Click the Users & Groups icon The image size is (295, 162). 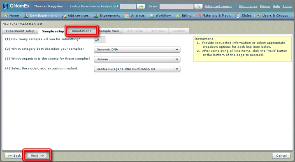(259, 16)
